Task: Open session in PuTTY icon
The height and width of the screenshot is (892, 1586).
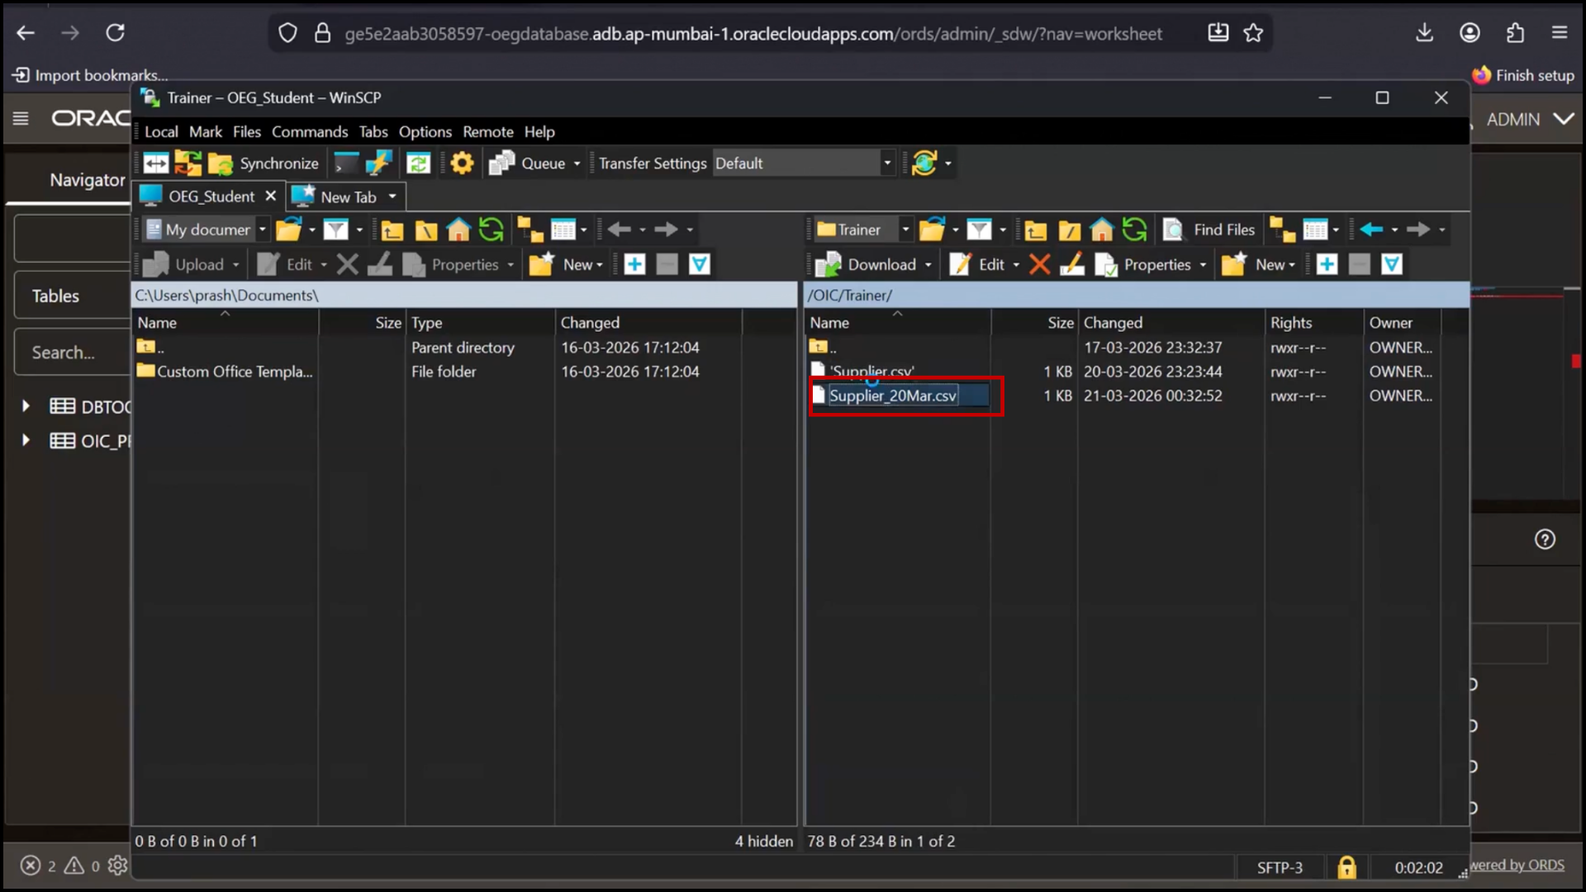Action: click(x=378, y=164)
